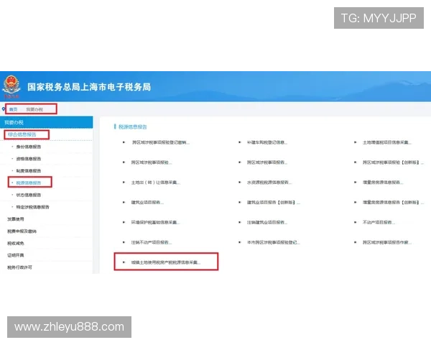Open 建筑业项目报告【创新版】 link
This screenshot has height=345, width=431.
click(x=274, y=203)
